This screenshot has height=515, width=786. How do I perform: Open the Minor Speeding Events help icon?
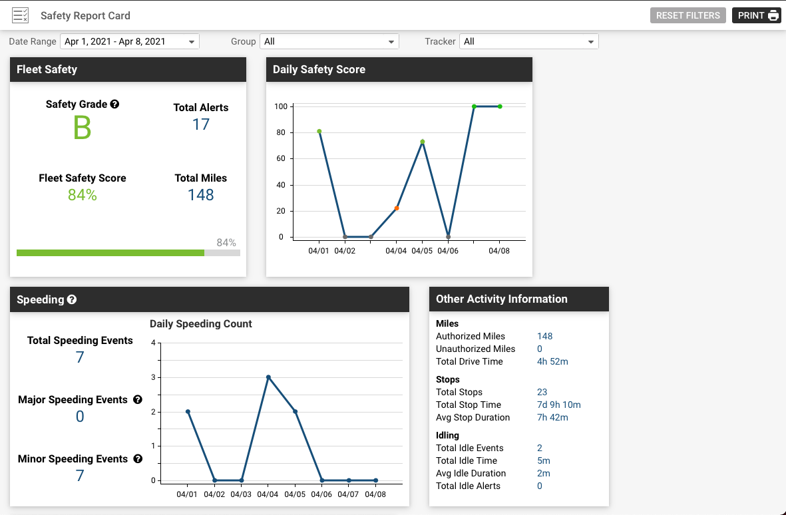(x=138, y=458)
